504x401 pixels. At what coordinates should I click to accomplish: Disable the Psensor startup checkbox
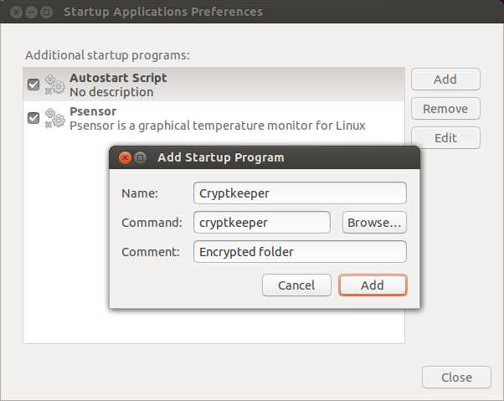pyautogui.click(x=33, y=118)
